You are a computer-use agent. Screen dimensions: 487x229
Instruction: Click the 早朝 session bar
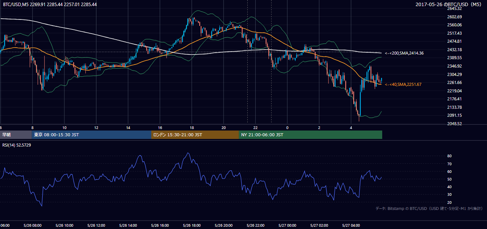(16, 135)
